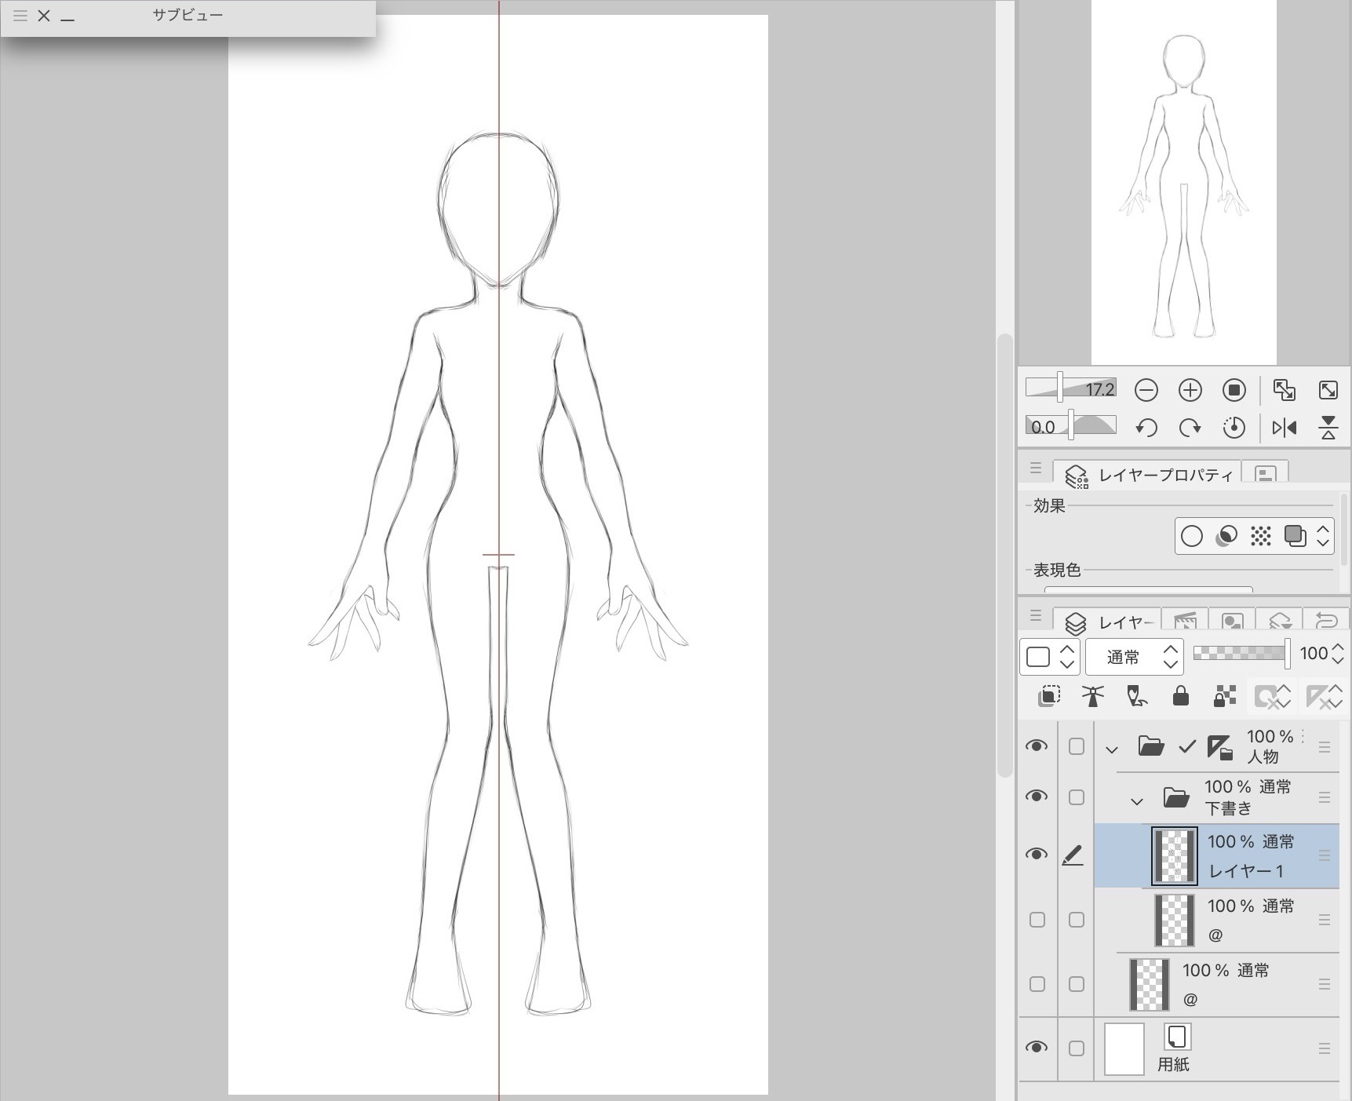
Task: Collapse the 下書き folder
Action: [x=1136, y=801]
